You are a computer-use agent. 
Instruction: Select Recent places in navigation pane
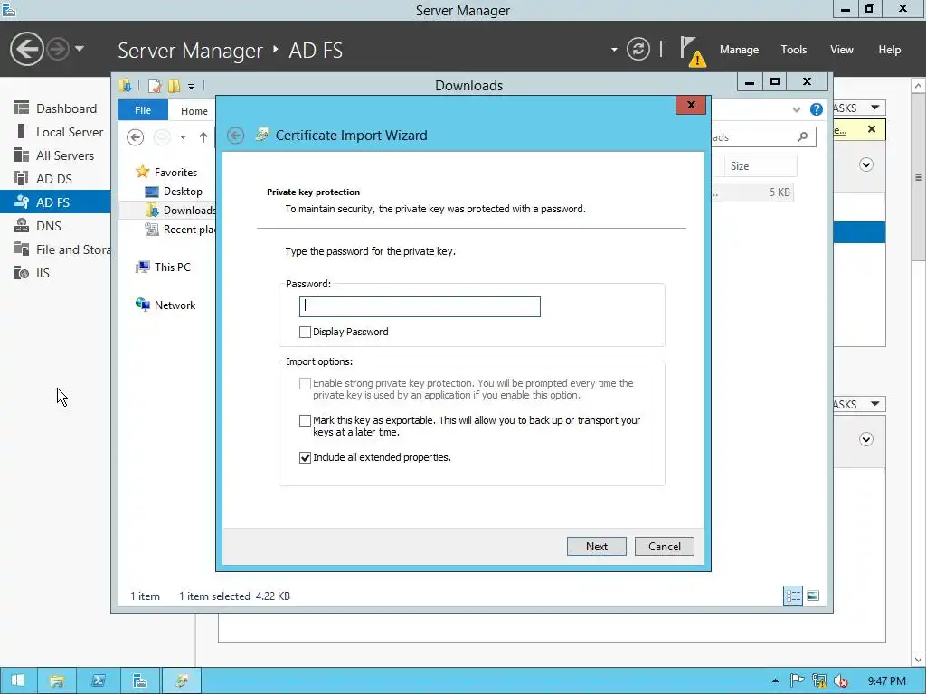point(180,229)
